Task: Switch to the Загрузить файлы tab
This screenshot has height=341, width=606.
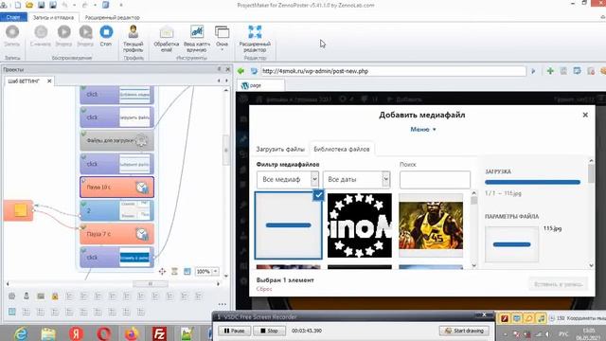Action: click(280, 150)
